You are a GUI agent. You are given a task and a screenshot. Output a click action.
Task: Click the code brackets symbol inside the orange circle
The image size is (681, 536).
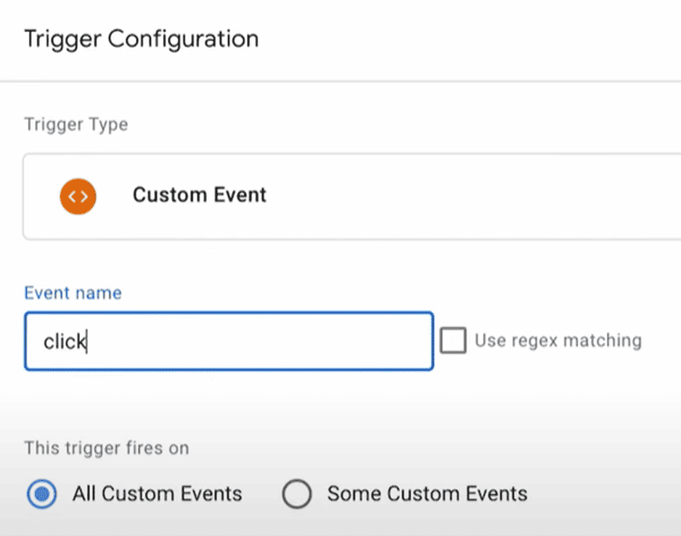(x=78, y=196)
